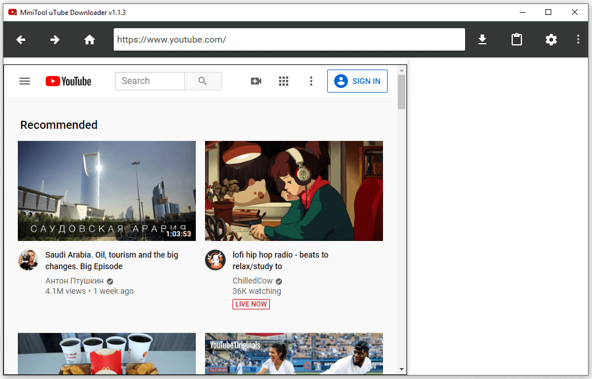This screenshot has height=379, width=592.
Task: Click the MiniTool app icon in title bar
Action: click(x=13, y=12)
